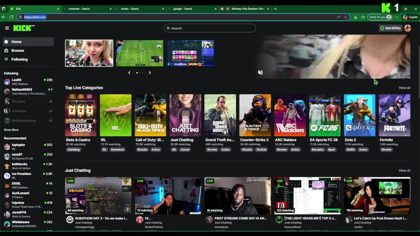
Task: Open a new browser tab
Action: pyautogui.click(x=275, y=9)
